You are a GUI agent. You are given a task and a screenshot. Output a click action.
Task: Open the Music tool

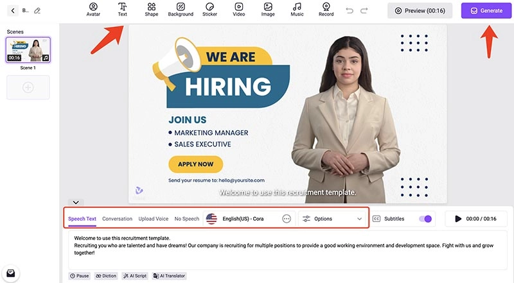297,10
